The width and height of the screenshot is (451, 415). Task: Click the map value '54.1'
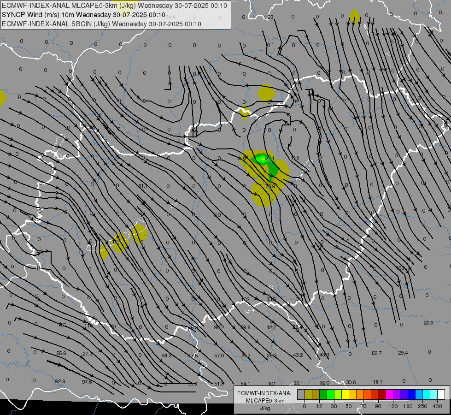[x=246, y=384]
